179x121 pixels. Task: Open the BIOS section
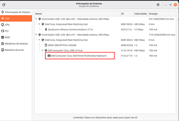16,37
